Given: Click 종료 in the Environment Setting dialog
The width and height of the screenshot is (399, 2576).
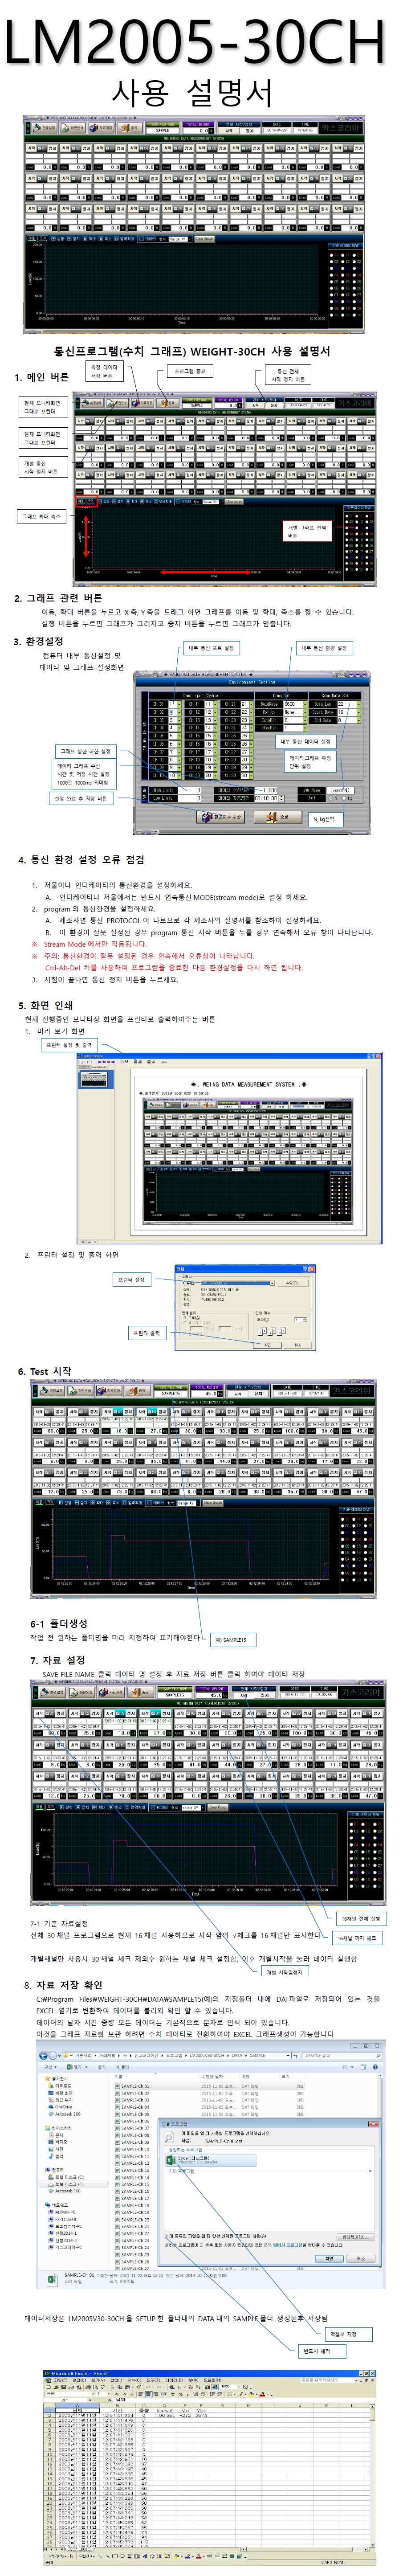Looking at the screenshot, I should [278, 817].
